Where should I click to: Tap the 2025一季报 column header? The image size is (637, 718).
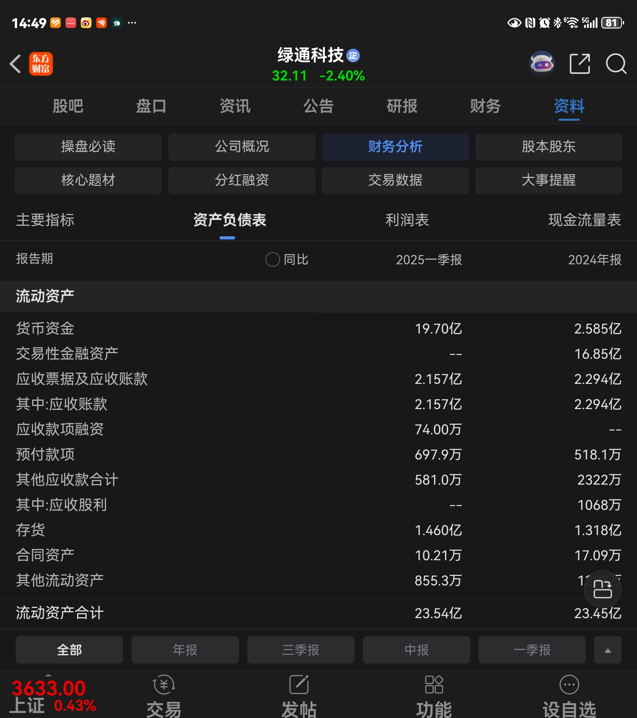click(429, 260)
